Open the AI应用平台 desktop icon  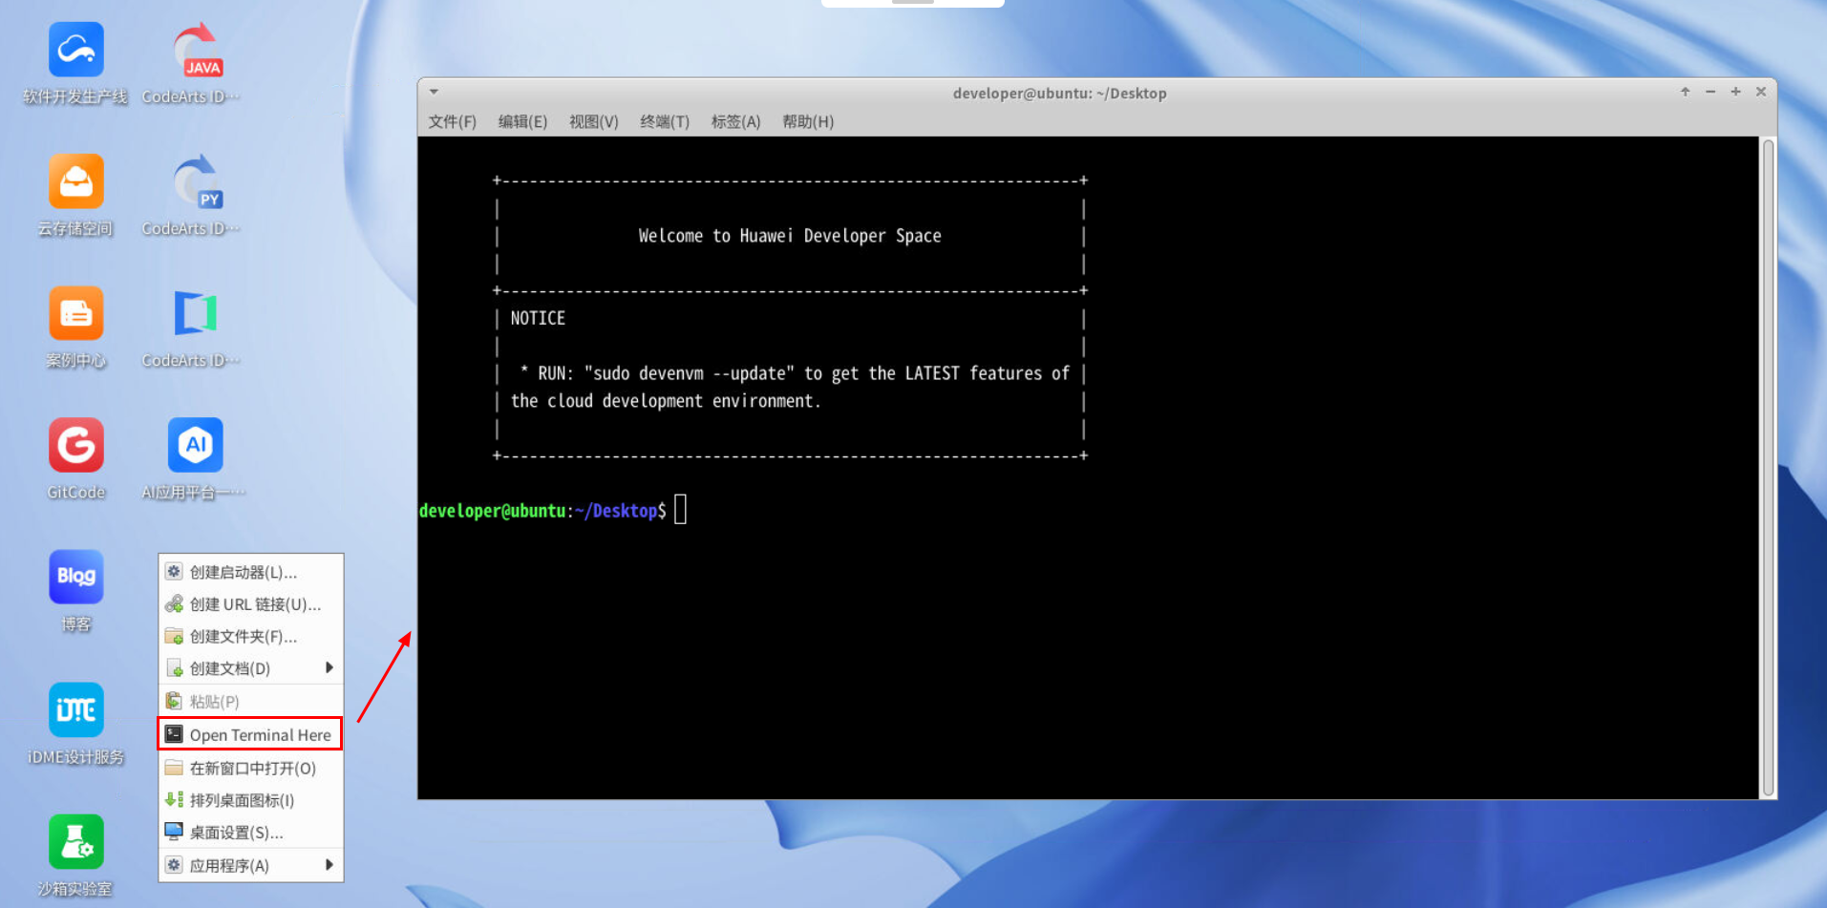(196, 445)
